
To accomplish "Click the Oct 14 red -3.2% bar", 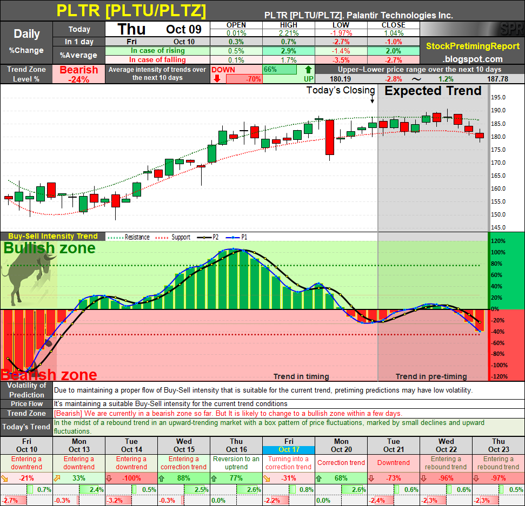I will click(118, 500).
